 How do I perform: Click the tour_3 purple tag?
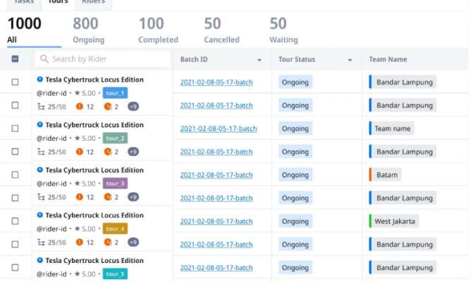[115, 183]
